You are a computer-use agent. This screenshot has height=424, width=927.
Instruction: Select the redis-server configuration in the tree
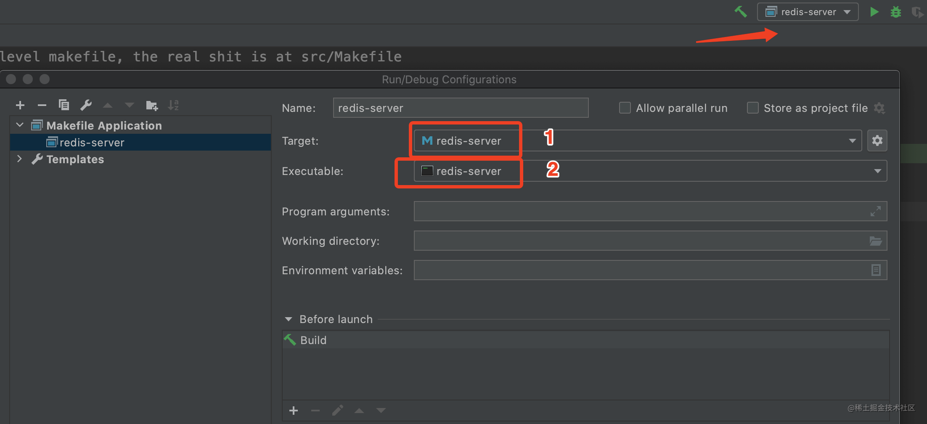[140, 142]
